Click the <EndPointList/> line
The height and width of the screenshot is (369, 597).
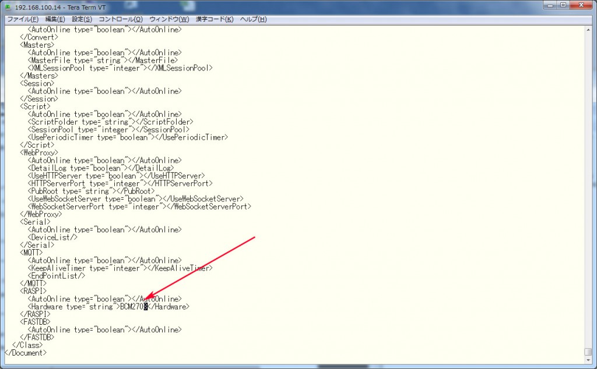[x=57, y=276]
